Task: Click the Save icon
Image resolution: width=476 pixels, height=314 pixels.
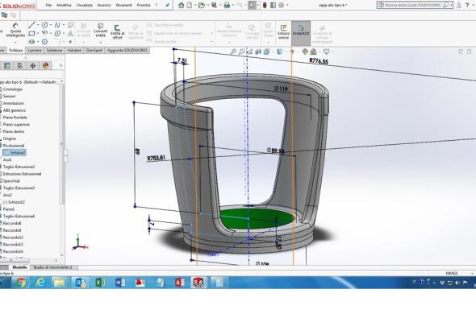Action: (215, 5)
